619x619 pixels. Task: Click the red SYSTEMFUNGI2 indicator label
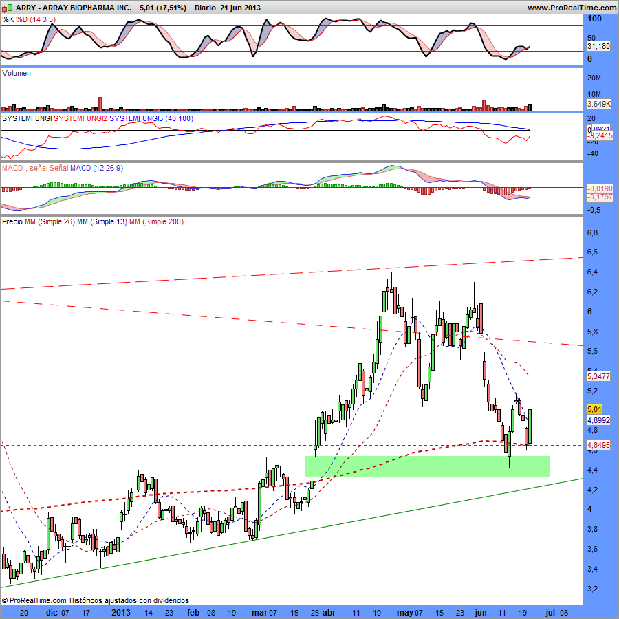pos(80,118)
